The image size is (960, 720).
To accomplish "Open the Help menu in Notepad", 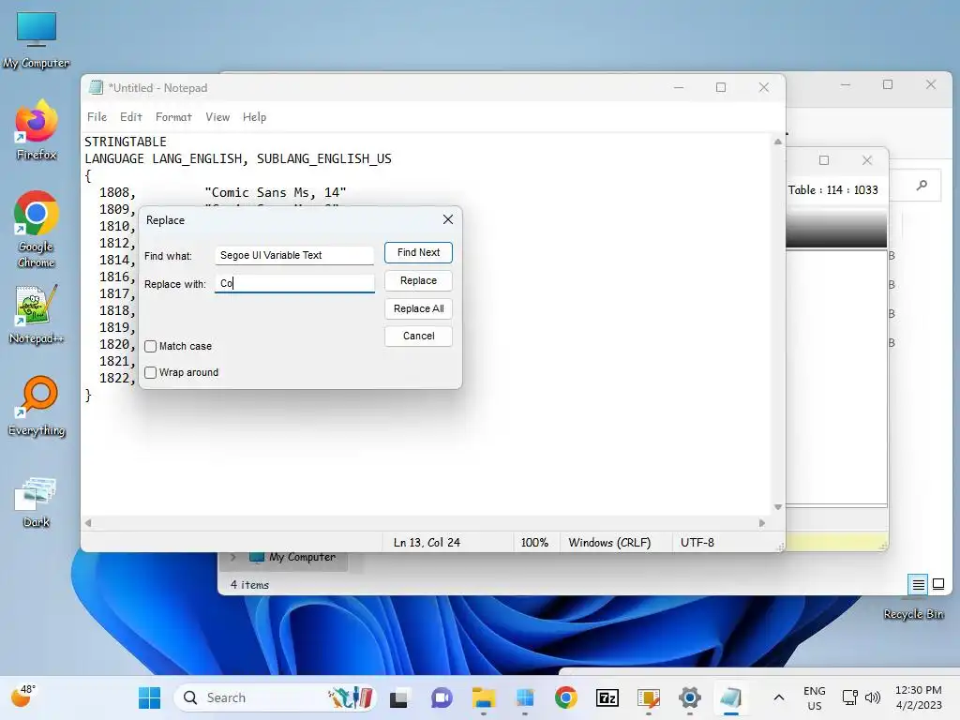I will 254,117.
